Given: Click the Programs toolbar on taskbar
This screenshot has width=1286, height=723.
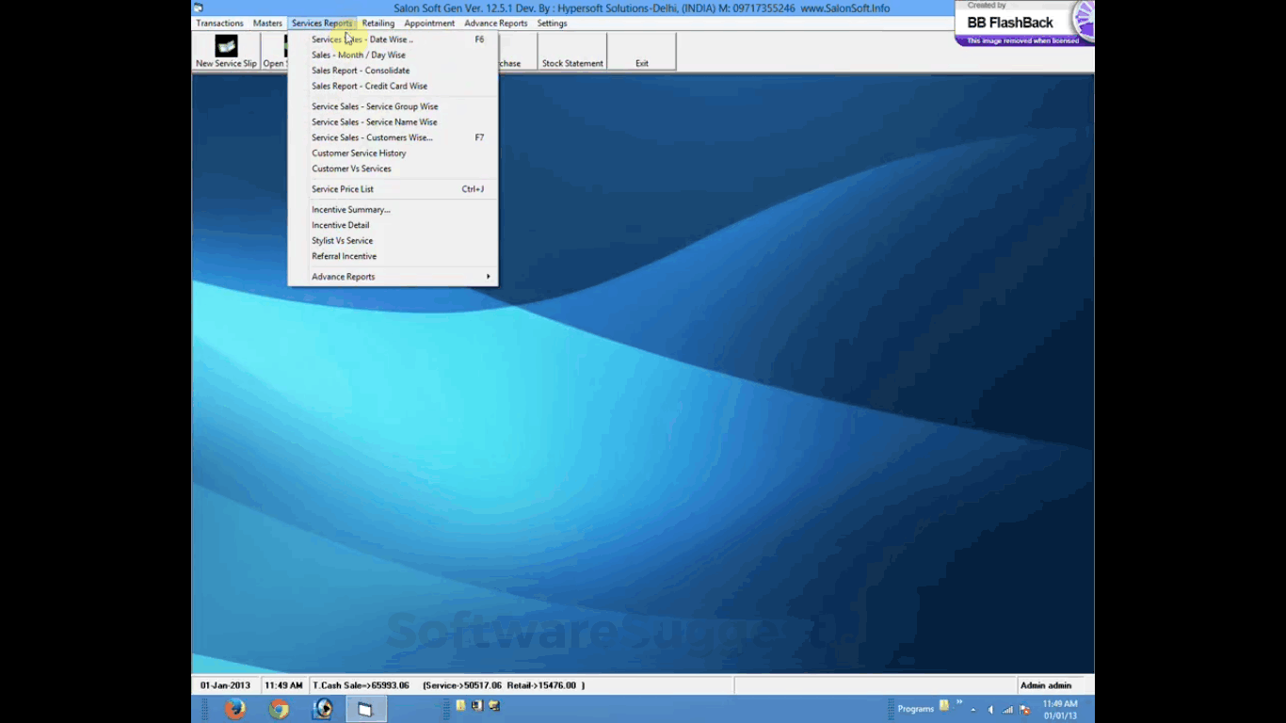Looking at the screenshot, I should pos(915,709).
